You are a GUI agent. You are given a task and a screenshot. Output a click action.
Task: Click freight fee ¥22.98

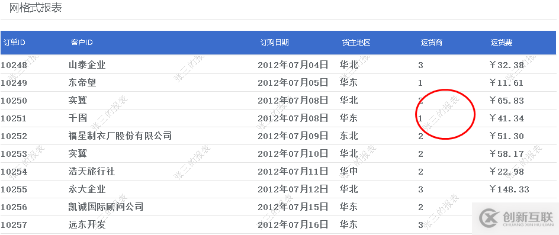coord(507,172)
